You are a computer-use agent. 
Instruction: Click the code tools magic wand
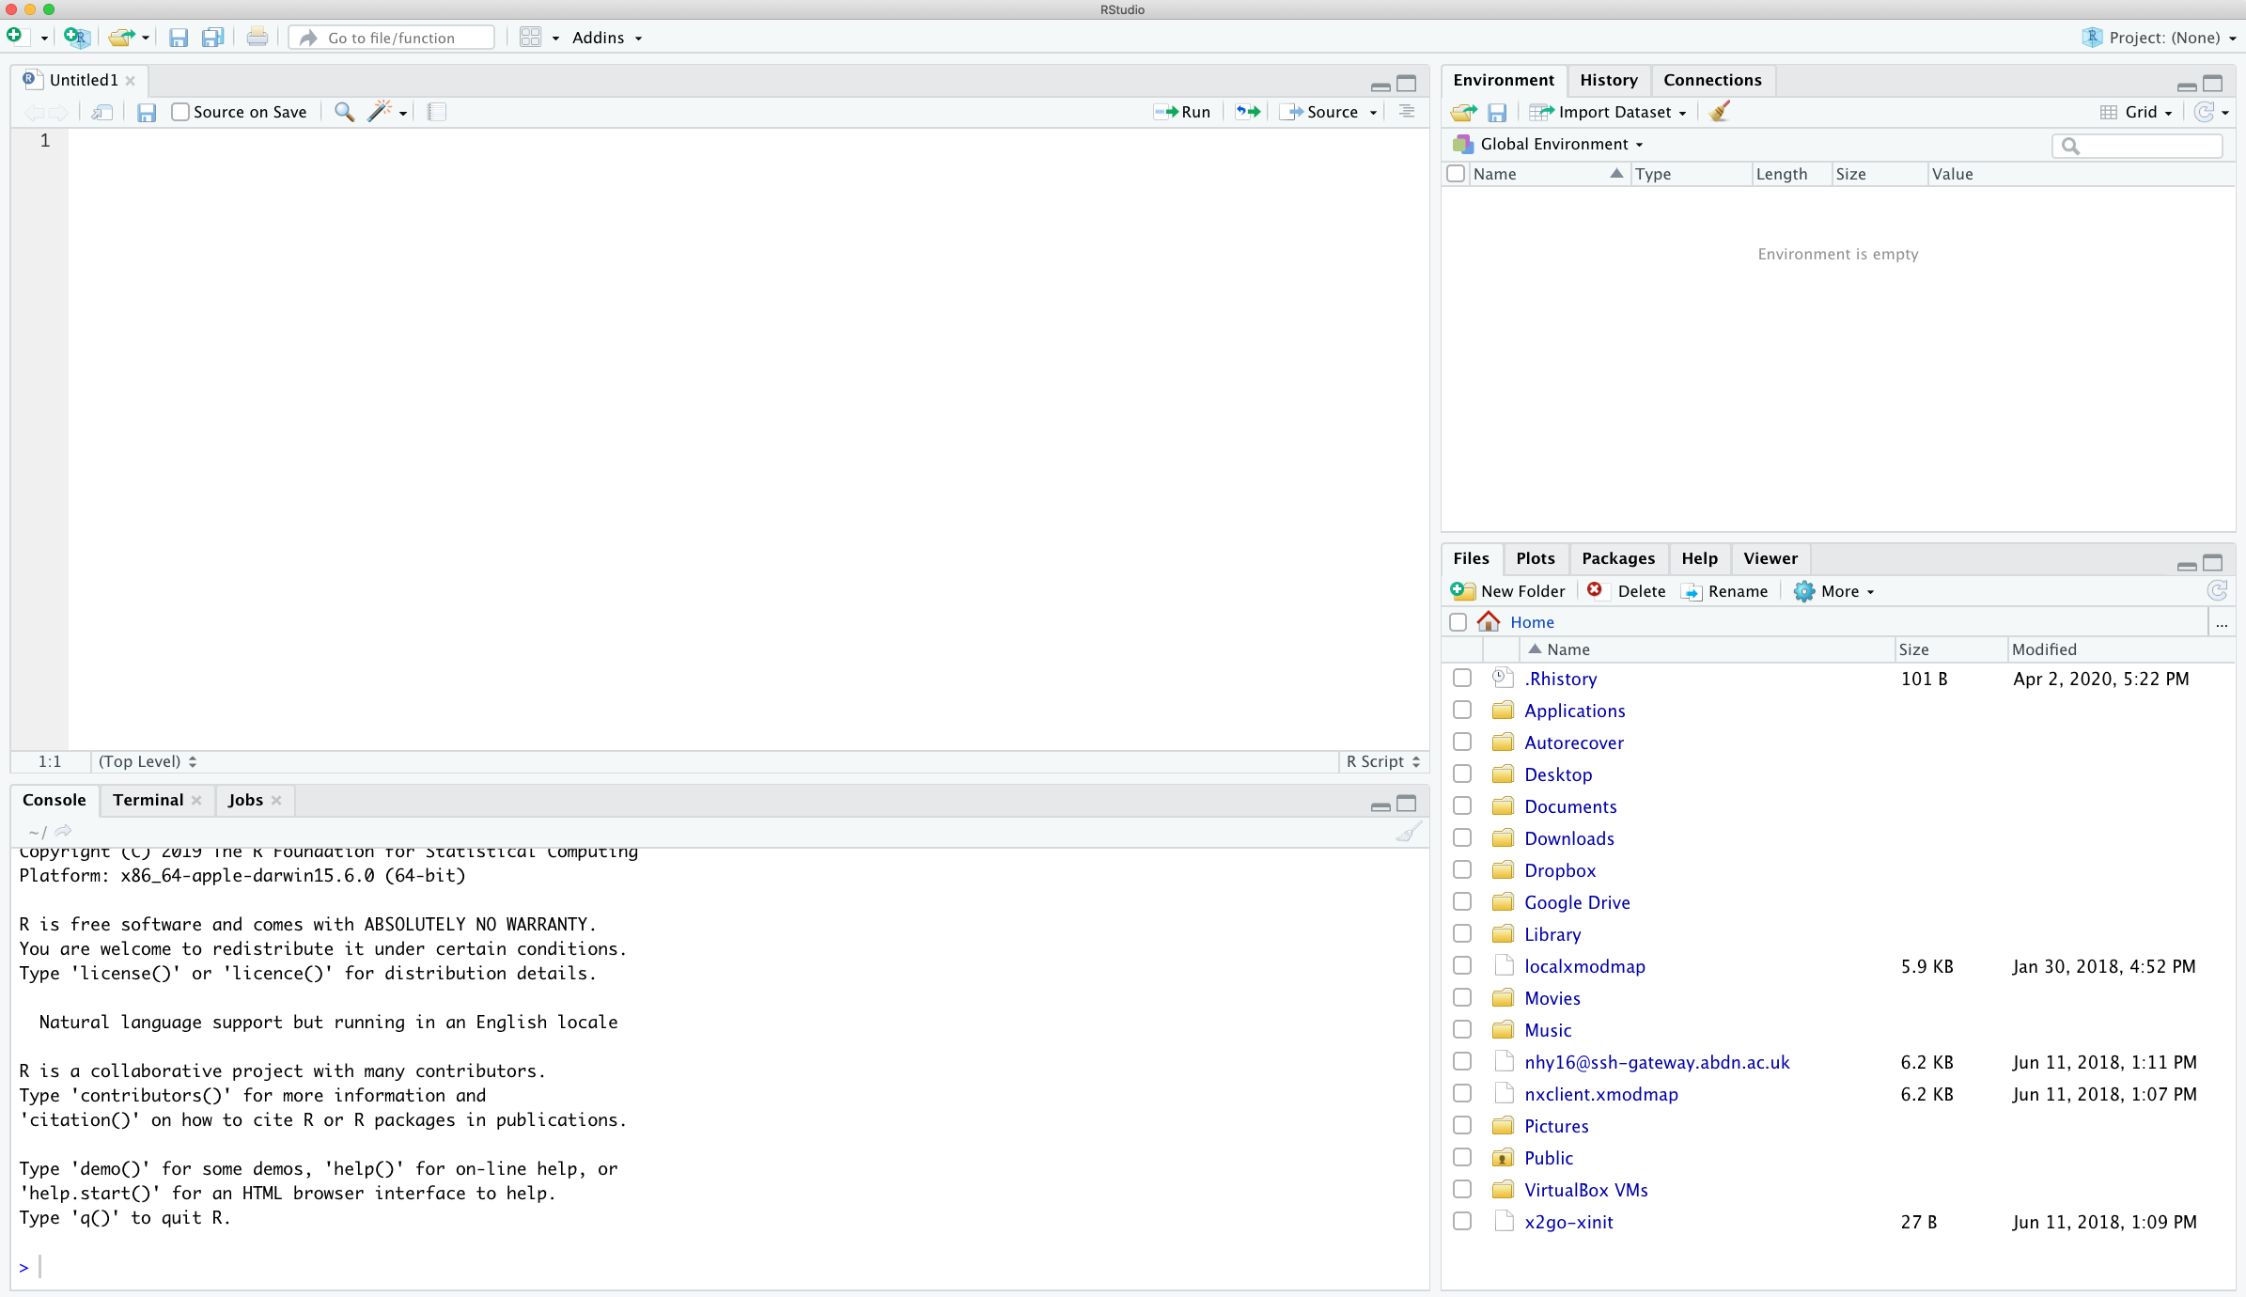tap(380, 112)
